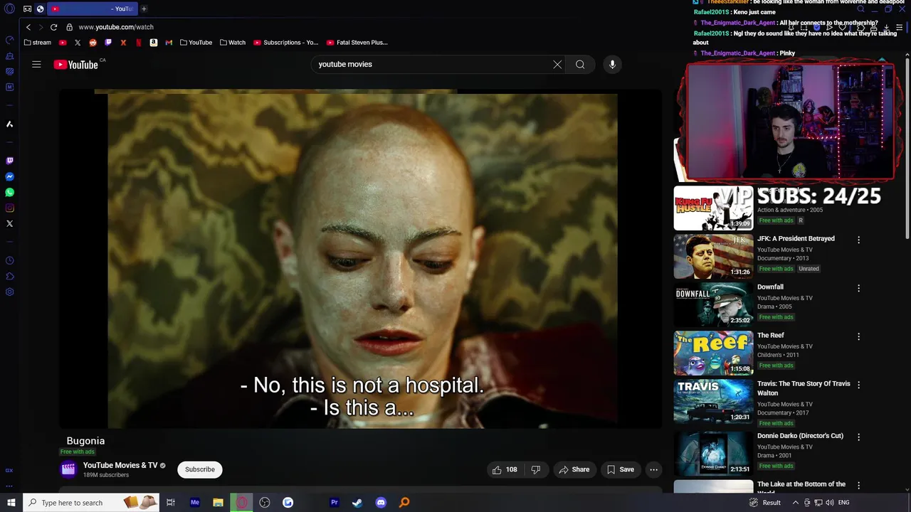Open X in the Opera sidebar
This screenshot has width=911, height=512.
click(x=9, y=224)
